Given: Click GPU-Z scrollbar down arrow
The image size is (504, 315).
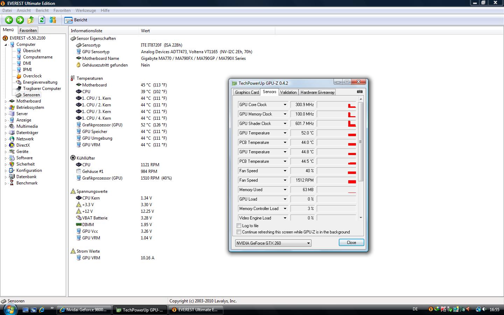Looking at the screenshot, I should [x=360, y=218].
